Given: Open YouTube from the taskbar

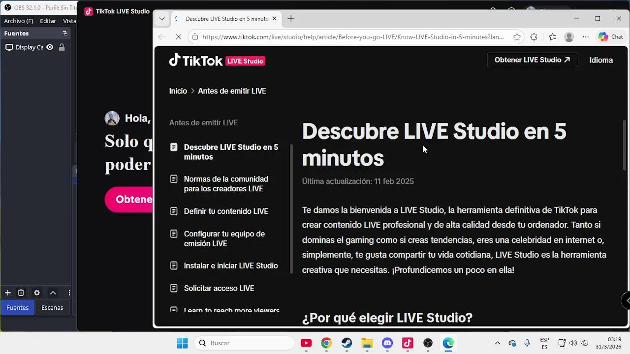Looking at the screenshot, I should [306, 343].
